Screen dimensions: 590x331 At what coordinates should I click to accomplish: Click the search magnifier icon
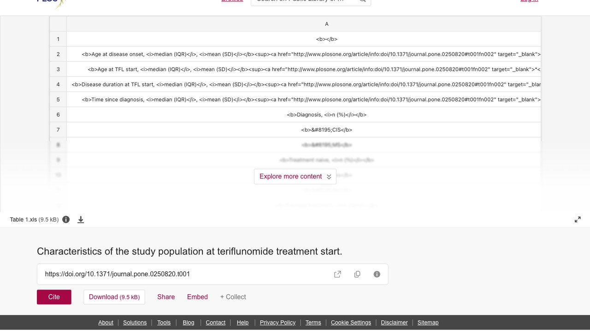[363, 1]
